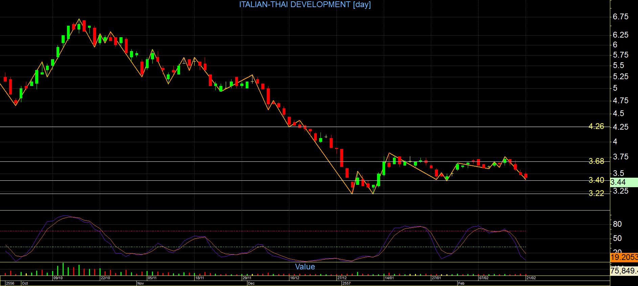Select the 4.26 resistance level label
Screen dimensions: 638x286
tap(596, 127)
